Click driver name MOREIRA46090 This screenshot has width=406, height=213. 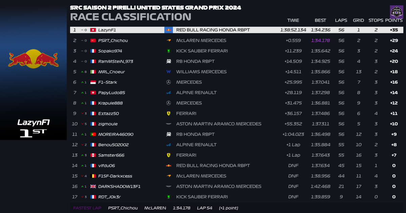coord(116,134)
